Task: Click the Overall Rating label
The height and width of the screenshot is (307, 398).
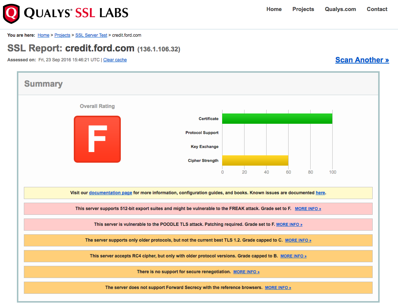Action: pos(97,106)
